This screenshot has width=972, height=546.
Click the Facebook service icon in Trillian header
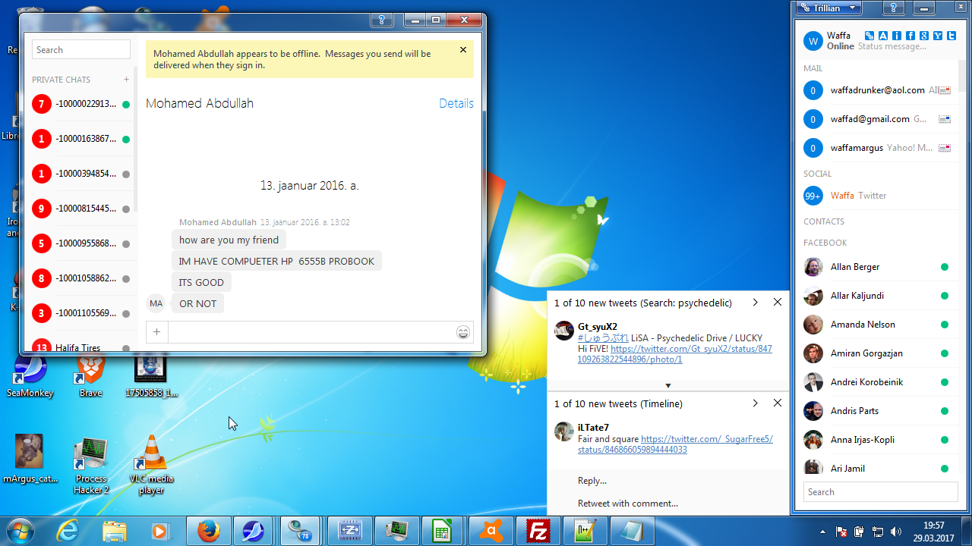[910, 36]
